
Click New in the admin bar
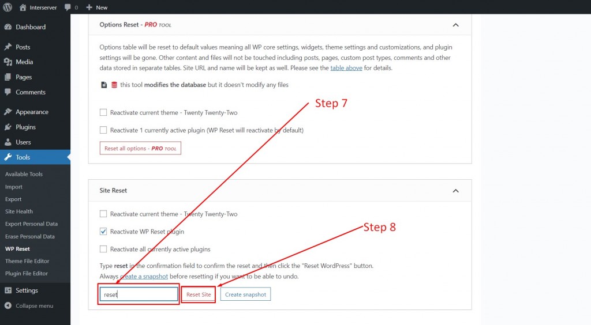102,7
